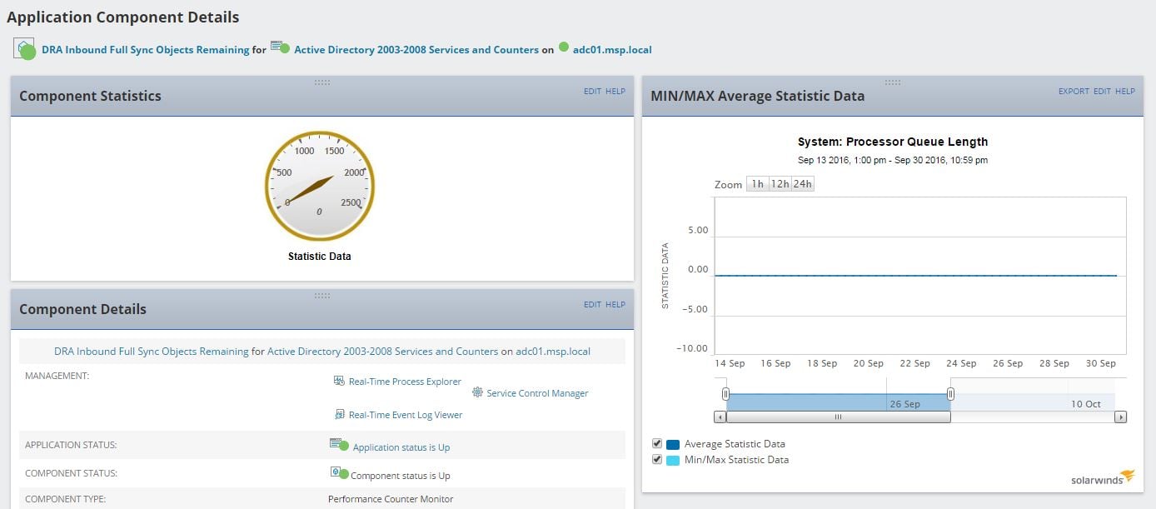Click the Application status Up icon
Viewport: 1156px width, 509px height.
(339, 446)
